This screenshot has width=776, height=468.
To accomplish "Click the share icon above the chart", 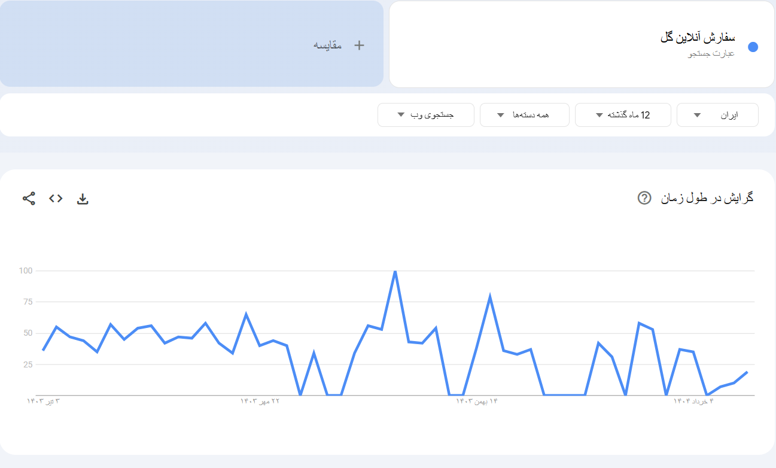I will (29, 199).
